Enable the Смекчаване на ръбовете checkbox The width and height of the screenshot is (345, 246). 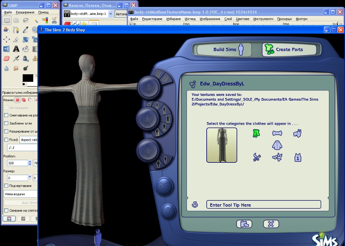point(6,115)
